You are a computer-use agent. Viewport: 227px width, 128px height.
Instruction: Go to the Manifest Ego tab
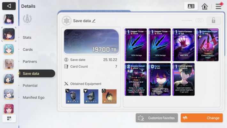34,98
